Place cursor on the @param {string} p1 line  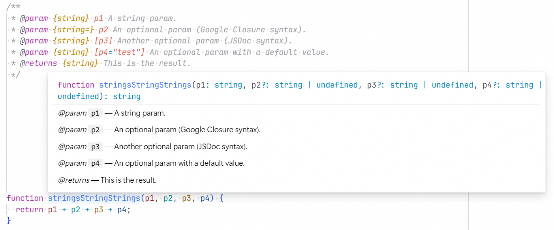[x=99, y=18]
